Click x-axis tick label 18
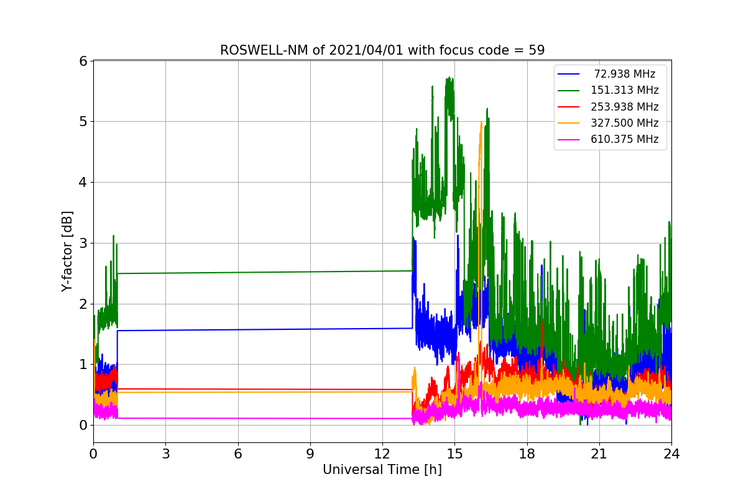This screenshot has width=746, height=497. pos(527,454)
